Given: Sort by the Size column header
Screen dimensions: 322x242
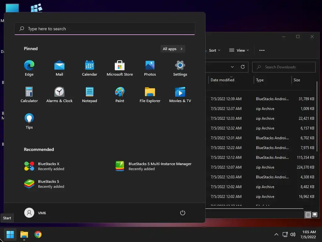Looking at the screenshot, I should (x=297, y=80).
